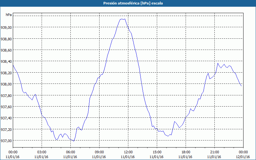This screenshot has height=160, width=256.
Task: Click the curve minimum near 06:00
Action: click(x=74, y=141)
